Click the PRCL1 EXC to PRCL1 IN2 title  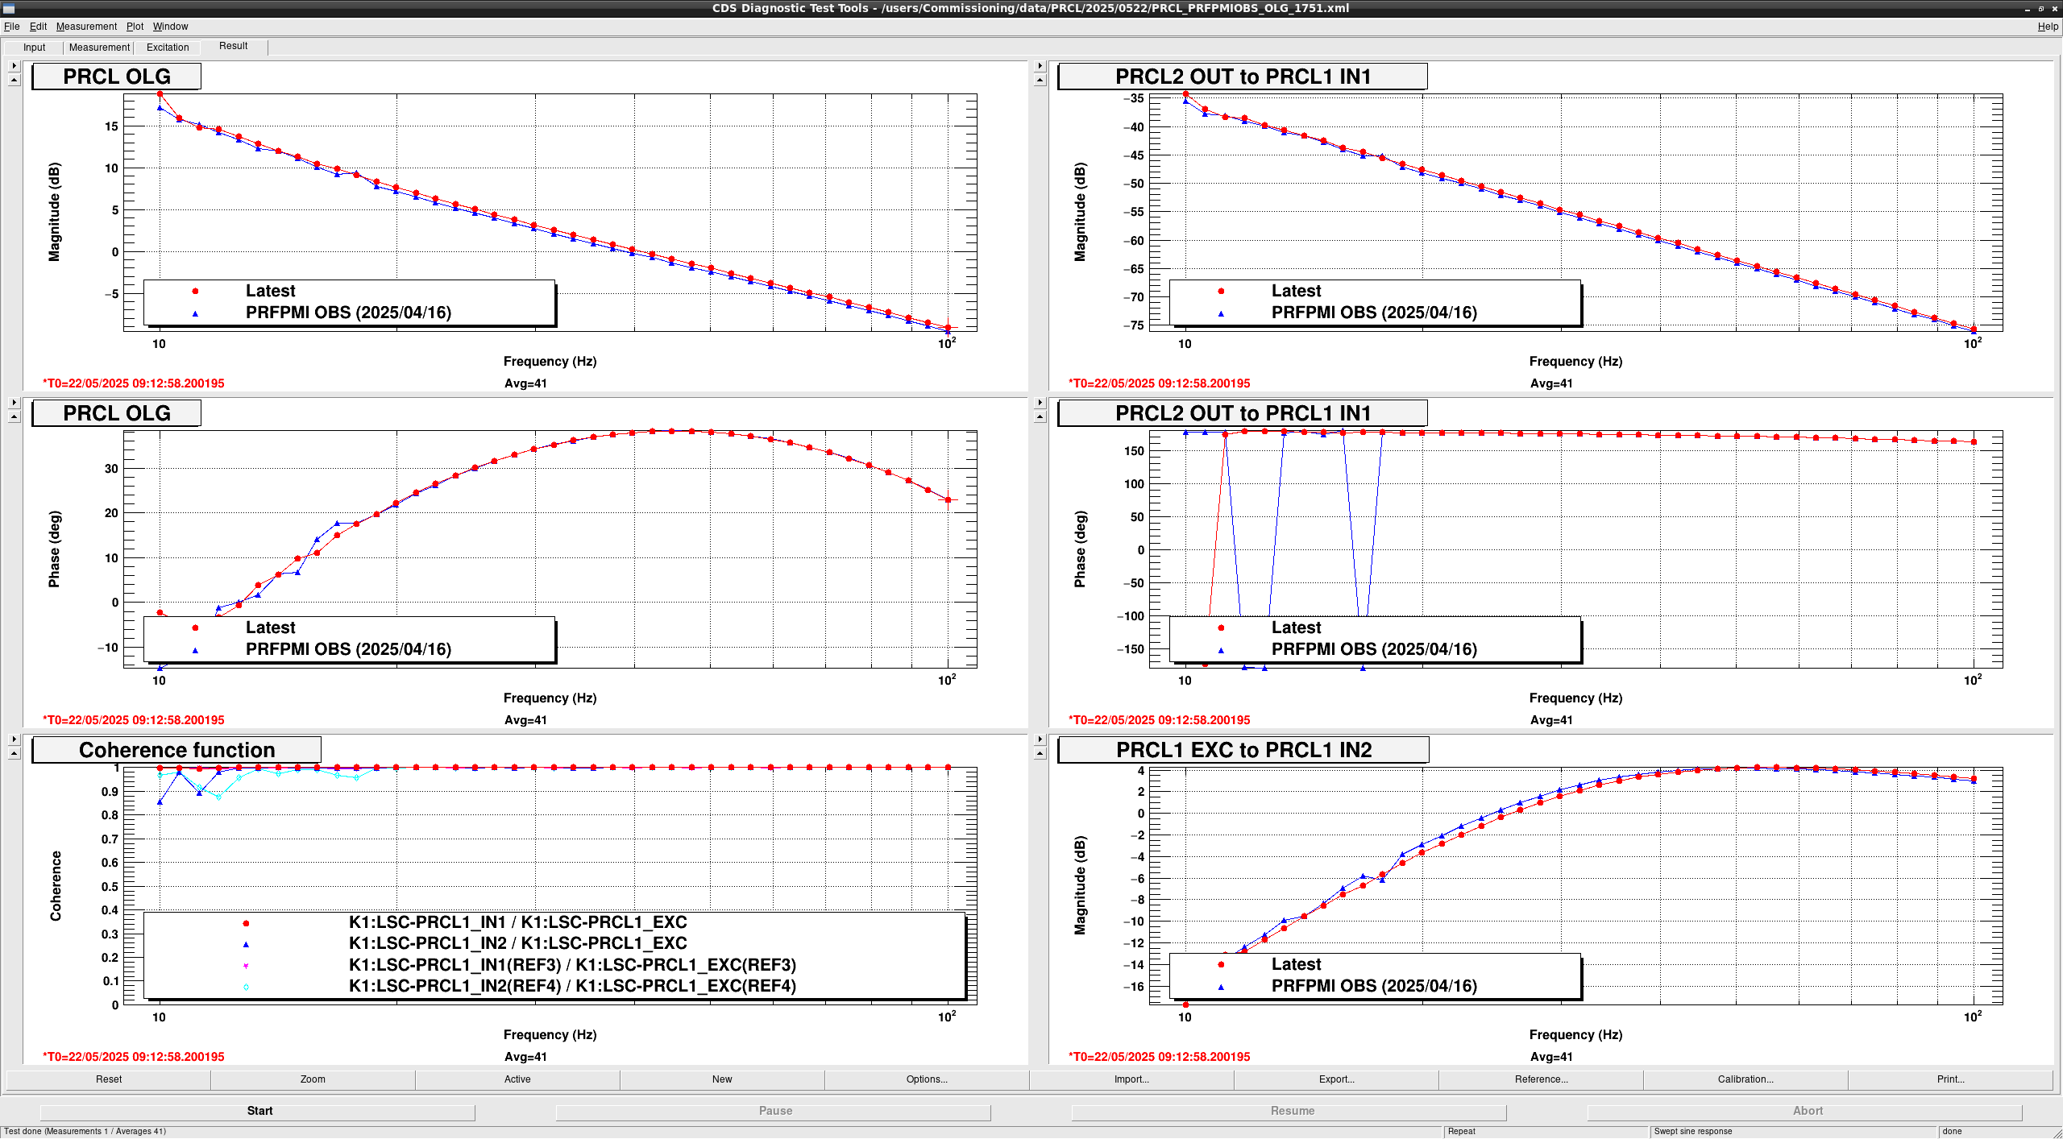[x=1243, y=750]
